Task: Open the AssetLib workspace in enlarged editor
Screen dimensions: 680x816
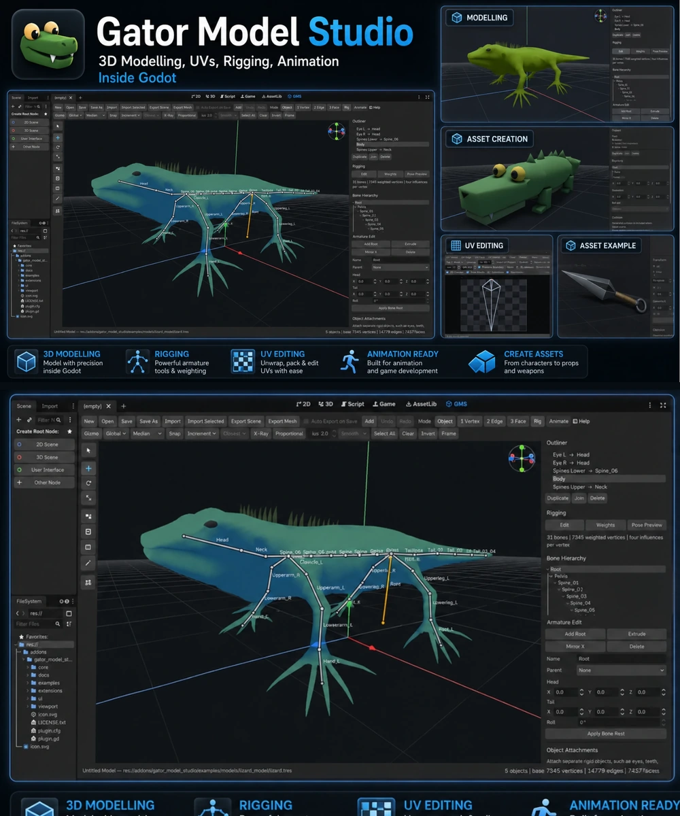Action: point(420,404)
